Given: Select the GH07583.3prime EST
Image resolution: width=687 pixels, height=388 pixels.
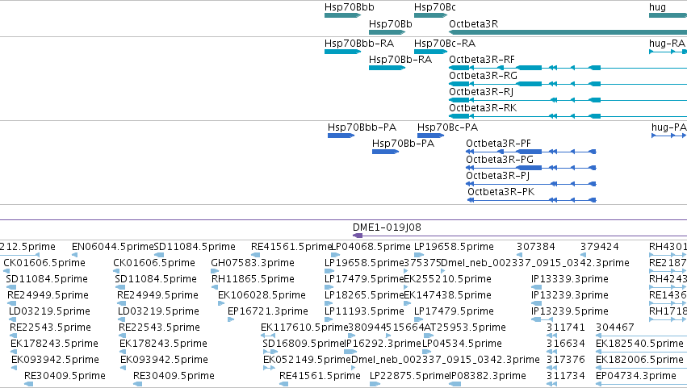Looking at the screenshot, I should pyautogui.click(x=253, y=263).
